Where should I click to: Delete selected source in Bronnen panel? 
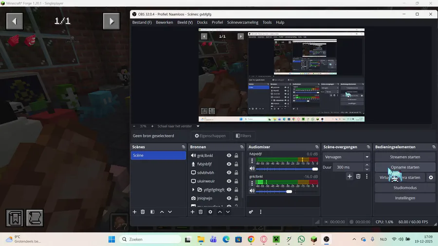[x=201, y=212]
